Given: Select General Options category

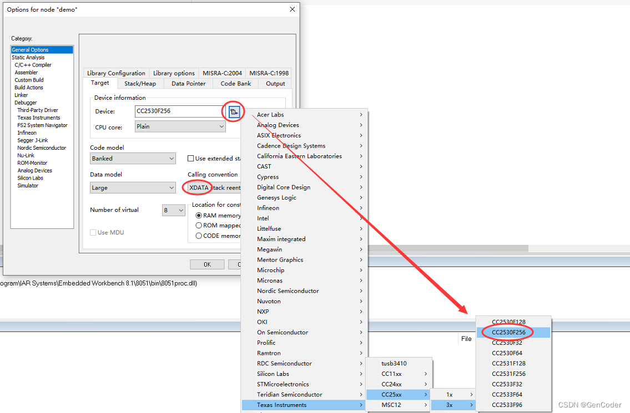Looking at the screenshot, I should click(42, 50).
